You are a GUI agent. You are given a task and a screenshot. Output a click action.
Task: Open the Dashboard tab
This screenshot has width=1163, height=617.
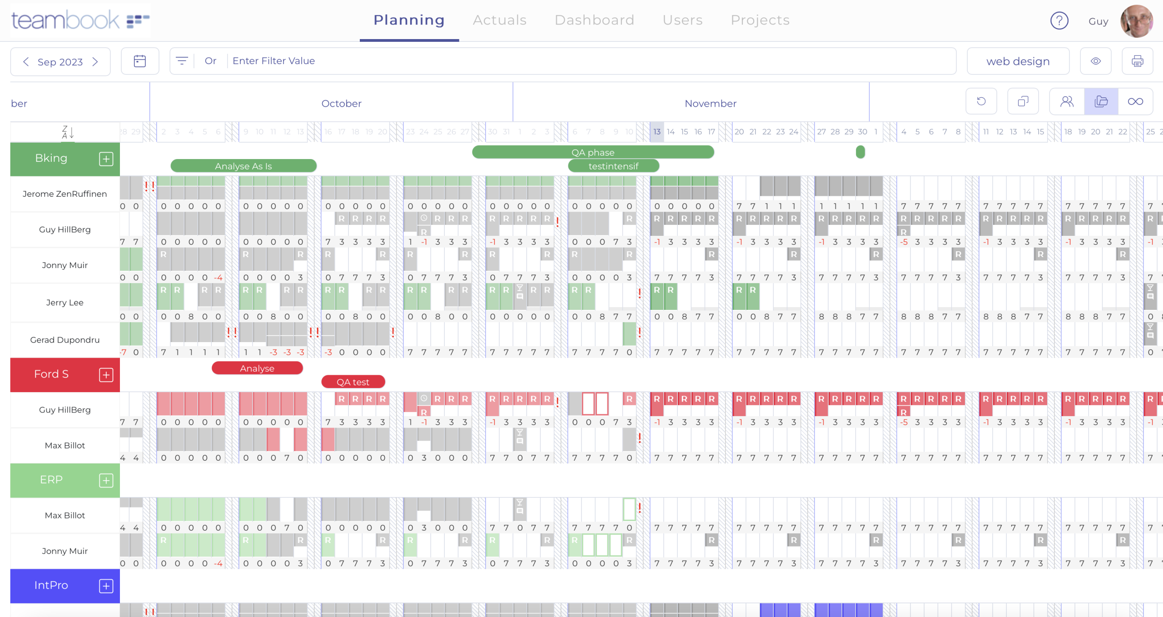(x=594, y=20)
